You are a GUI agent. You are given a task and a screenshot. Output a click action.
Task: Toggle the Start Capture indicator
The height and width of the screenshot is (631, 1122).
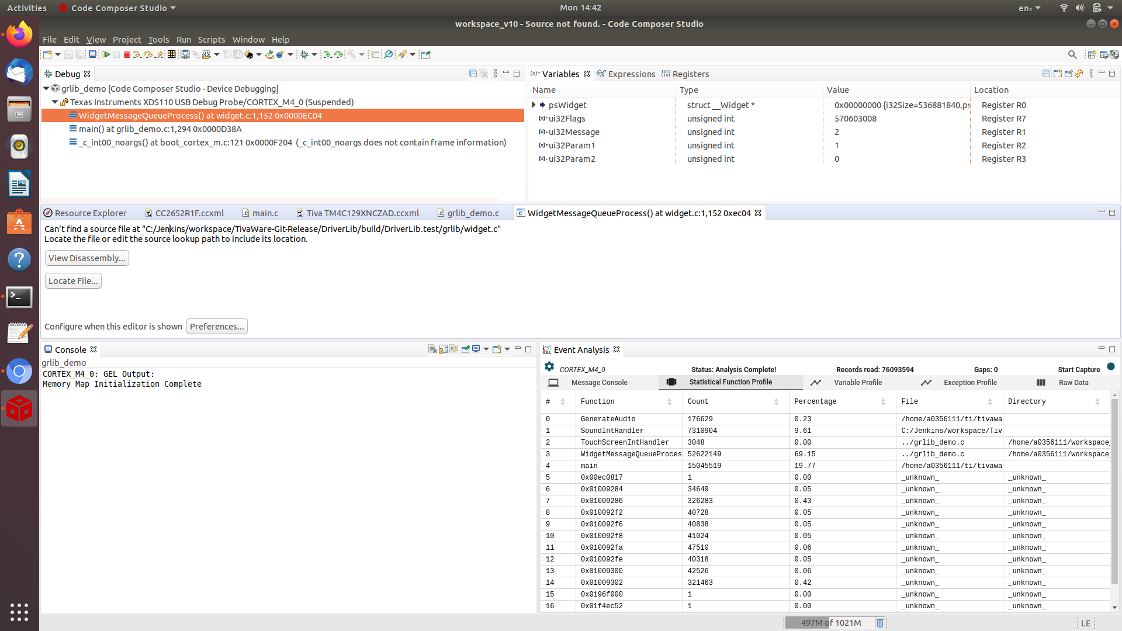click(1111, 367)
